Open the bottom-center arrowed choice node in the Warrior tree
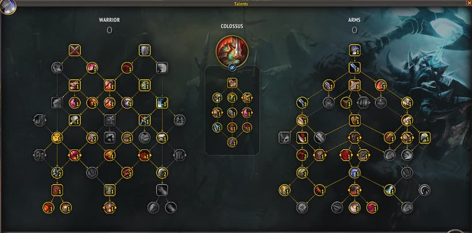The height and width of the screenshot is (233, 472). click(x=109, y=208)
